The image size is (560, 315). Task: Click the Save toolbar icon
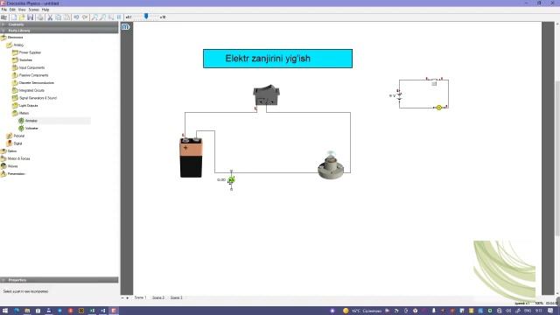coord(31,17)
